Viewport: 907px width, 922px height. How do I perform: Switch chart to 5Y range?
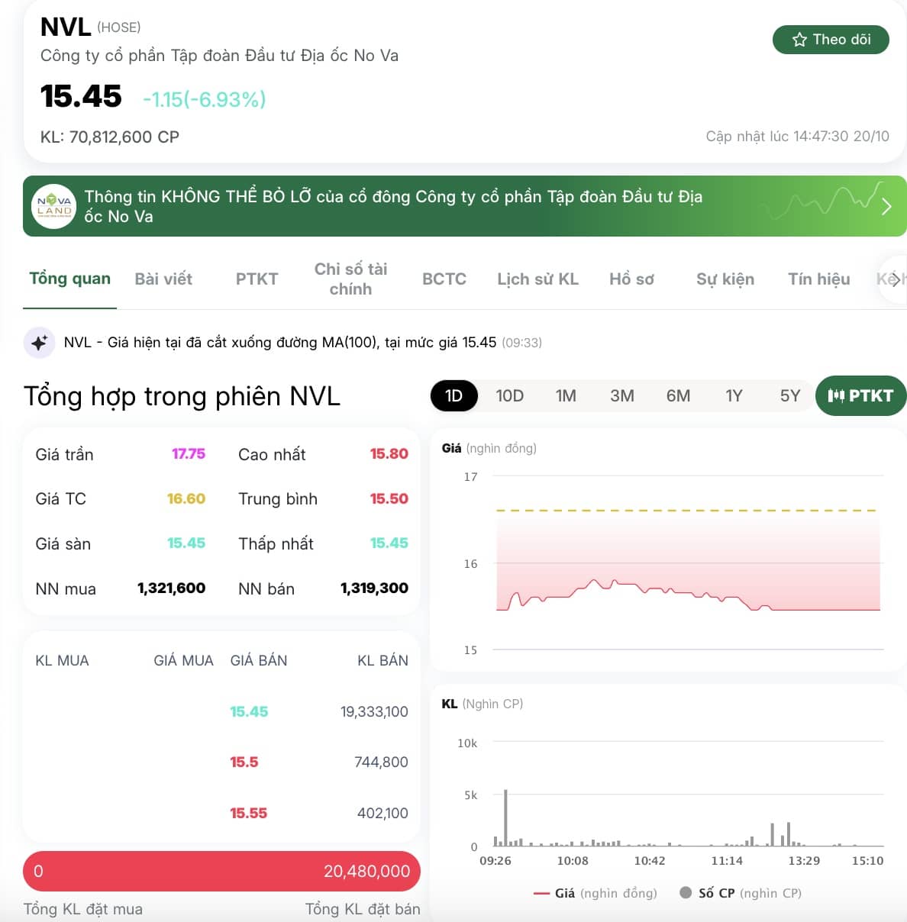tap(790, 395)
